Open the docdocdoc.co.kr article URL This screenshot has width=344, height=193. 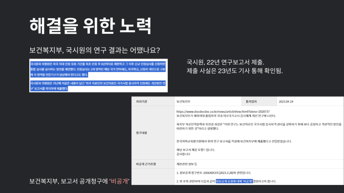coord(223,112)
